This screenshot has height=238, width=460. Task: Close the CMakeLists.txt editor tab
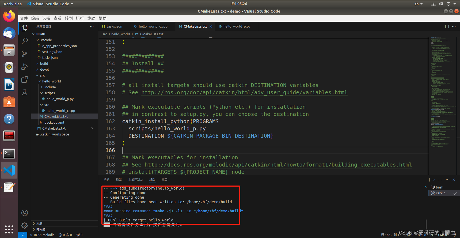click(211, 26)
